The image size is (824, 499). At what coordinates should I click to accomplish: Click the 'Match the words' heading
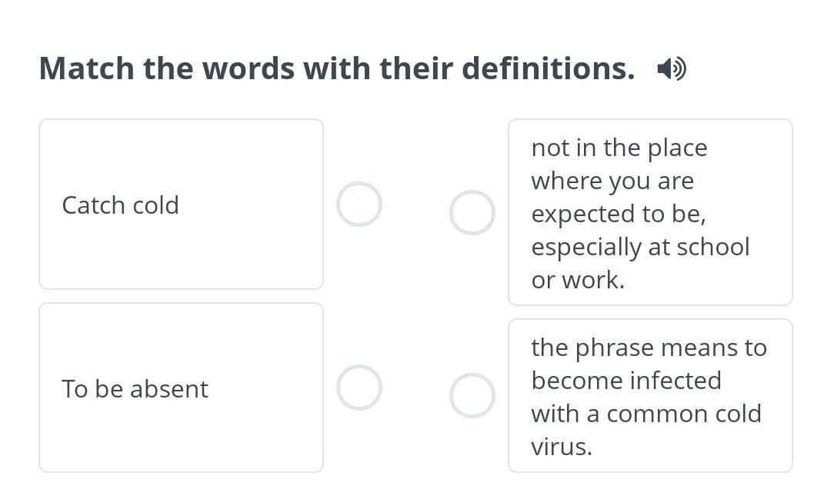337,68
